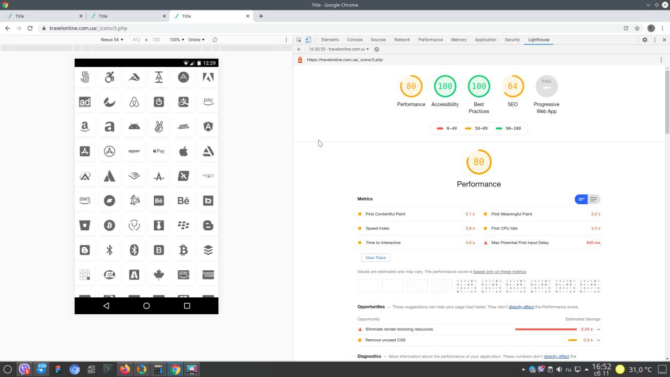Tap the Android recent apps square button

click(x=187, y=306)
